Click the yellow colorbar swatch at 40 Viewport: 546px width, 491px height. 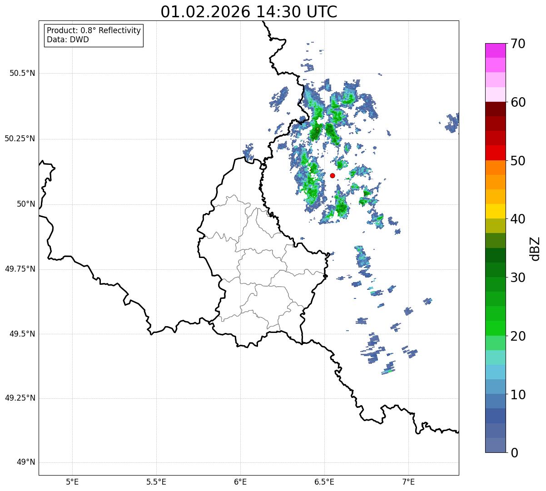point(496,211)
